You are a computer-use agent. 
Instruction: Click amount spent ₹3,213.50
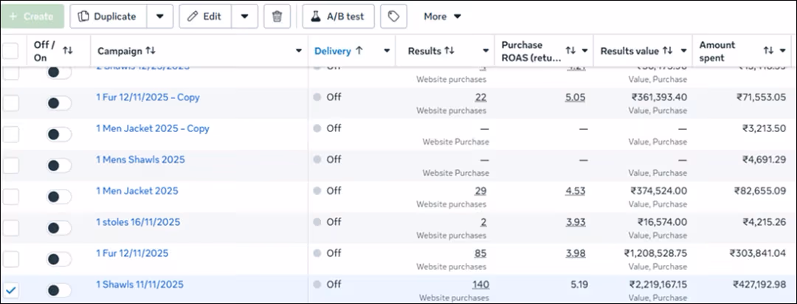pyautogui.click(x=764, y=128)
